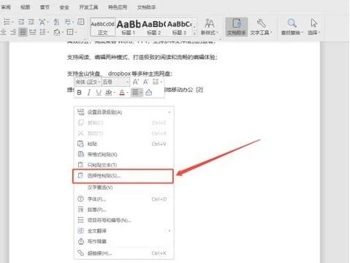Choose 项目符号和编号(N)... menu entry
350x263 pixels.
coord(123,220)
